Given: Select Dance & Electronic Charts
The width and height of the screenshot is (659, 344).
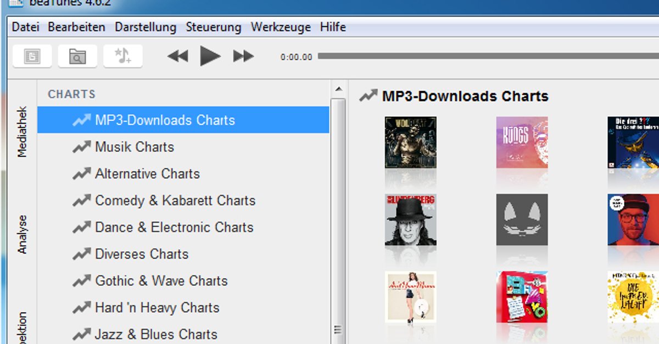Looking at the screenshot, I should coord(183,227).
